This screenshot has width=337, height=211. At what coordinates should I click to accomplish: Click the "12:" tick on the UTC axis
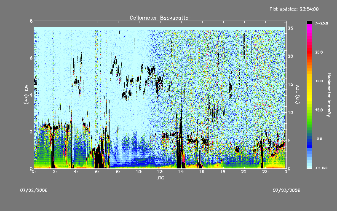pos(160,172)
